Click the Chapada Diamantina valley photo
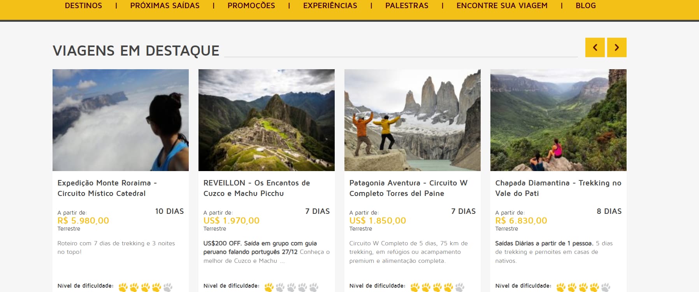 click(x=558, y=120)
